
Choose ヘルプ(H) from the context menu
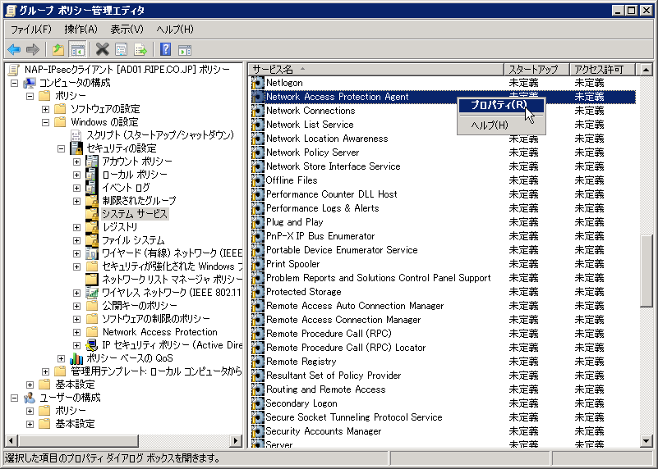pos(490,125)
